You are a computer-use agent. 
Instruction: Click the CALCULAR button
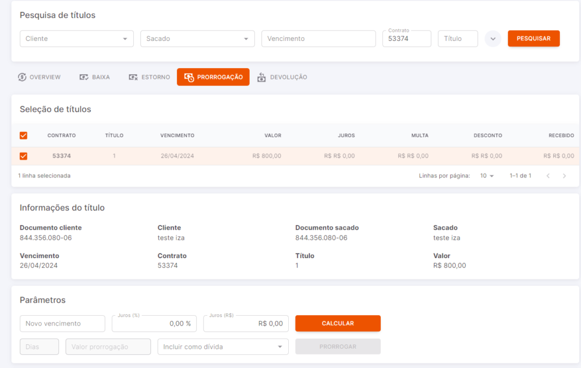338,323
